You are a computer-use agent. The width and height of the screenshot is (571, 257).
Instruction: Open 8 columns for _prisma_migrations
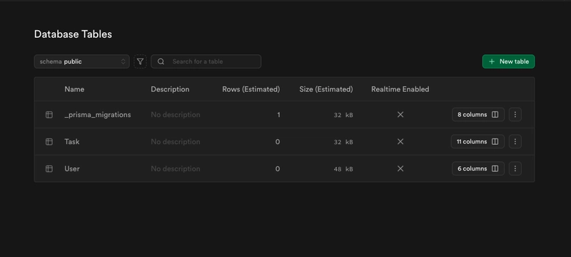[x=477, y=114]
